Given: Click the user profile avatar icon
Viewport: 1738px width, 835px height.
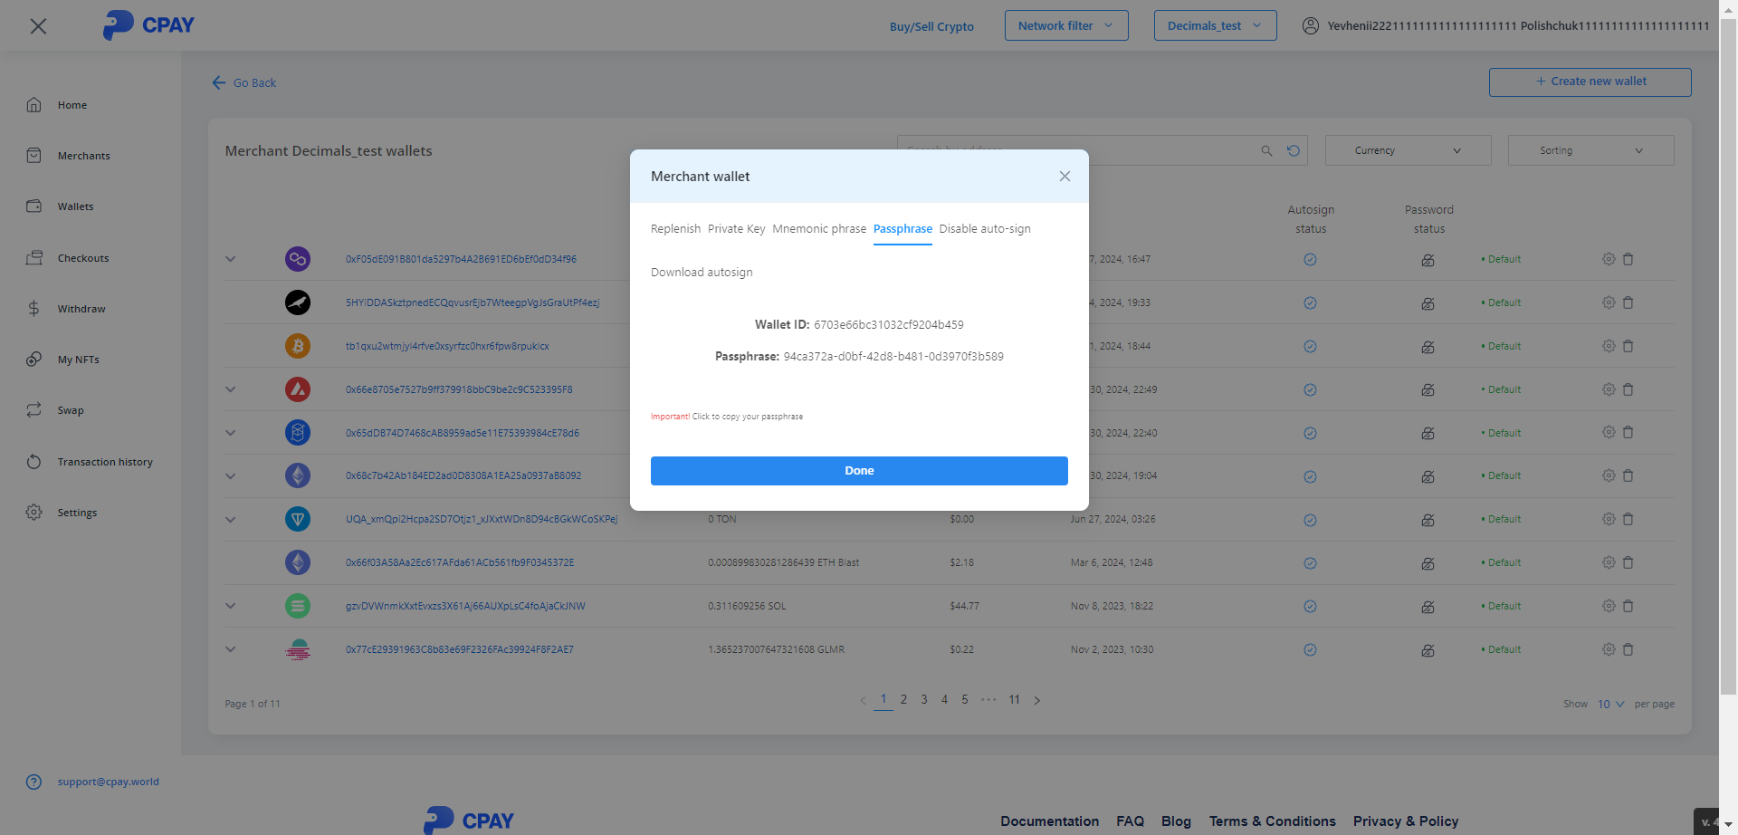Looking at the screenshot, I should (x=1310, y=26).
